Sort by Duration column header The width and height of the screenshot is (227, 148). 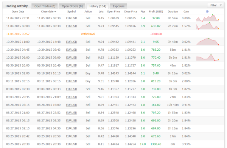(173, 12)
